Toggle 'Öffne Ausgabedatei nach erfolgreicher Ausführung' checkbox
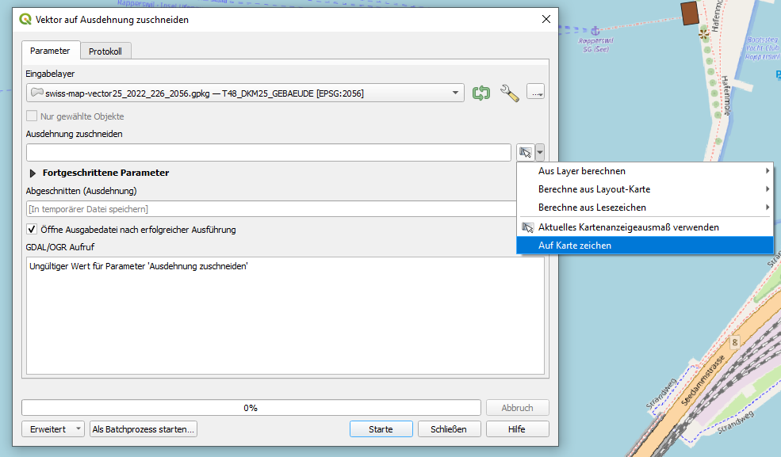 pos(33,230)
